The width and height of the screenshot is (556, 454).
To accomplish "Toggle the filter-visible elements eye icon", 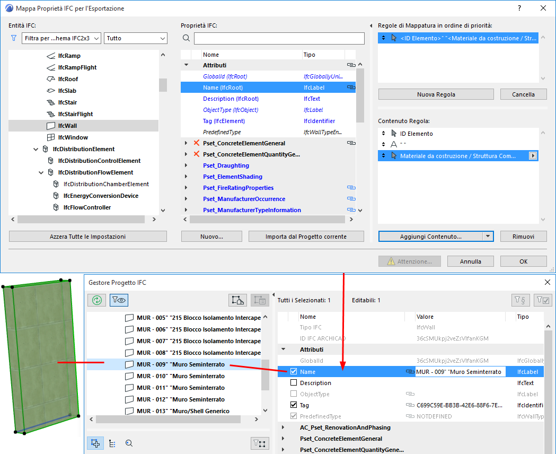I will pos(119,300).
